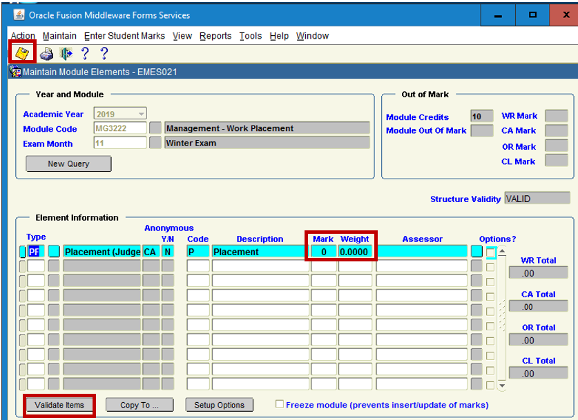Open the Maintain menu

(59, 36)
